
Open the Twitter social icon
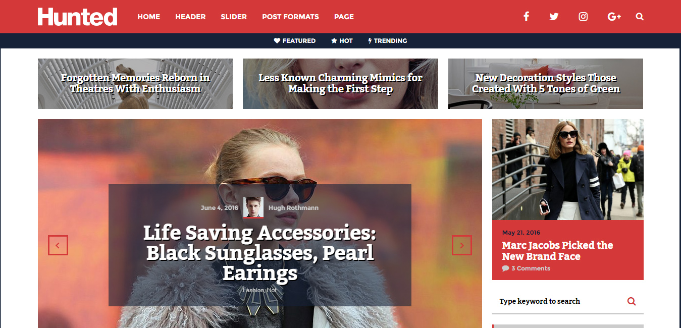[x=554, y=17]
